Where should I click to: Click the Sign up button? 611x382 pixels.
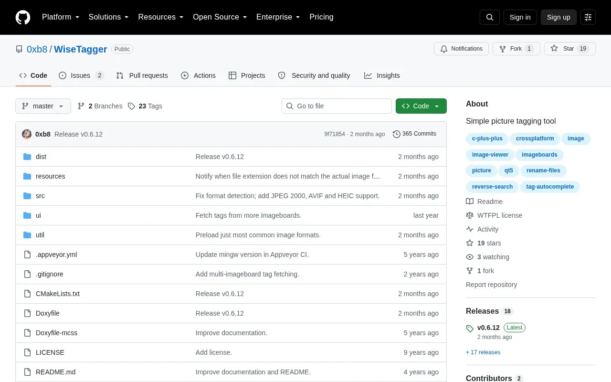pyautogui.click(x=558, y=17)
